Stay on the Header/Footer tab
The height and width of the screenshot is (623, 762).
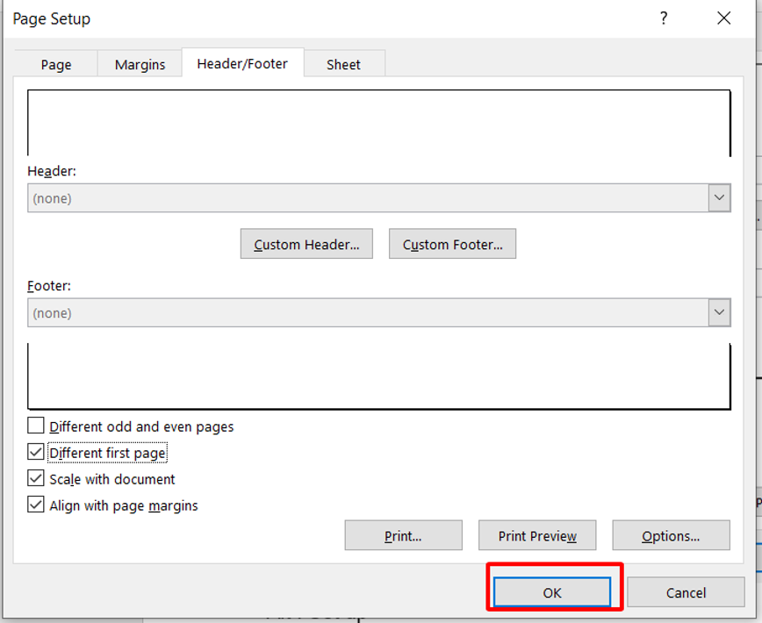(242, 63)
